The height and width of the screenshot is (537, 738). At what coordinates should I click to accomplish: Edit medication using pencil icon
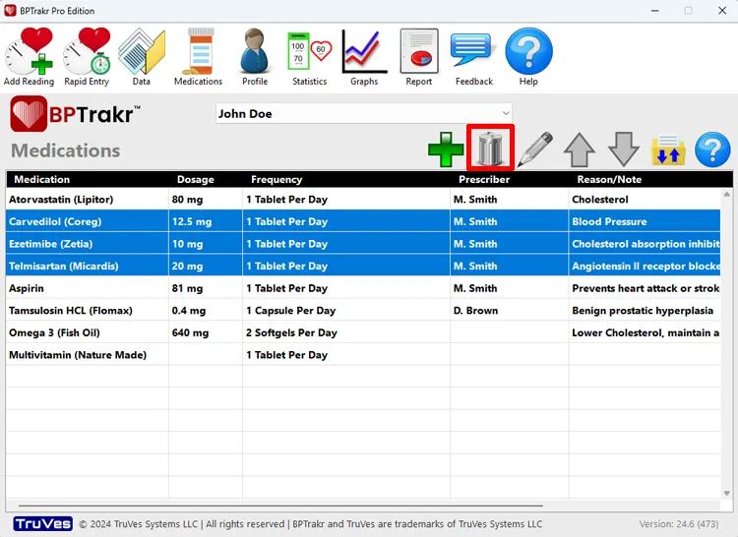tap(534, 150)
